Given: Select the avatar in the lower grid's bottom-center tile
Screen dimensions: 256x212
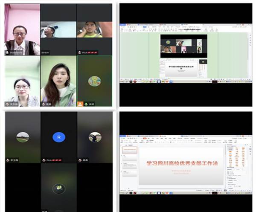Looking at the screenshot, I should tap(58, 188).
